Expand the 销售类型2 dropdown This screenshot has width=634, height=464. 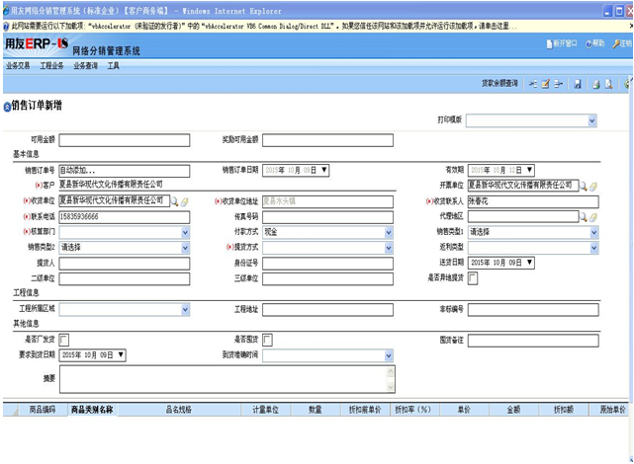[x=185, y=248]
